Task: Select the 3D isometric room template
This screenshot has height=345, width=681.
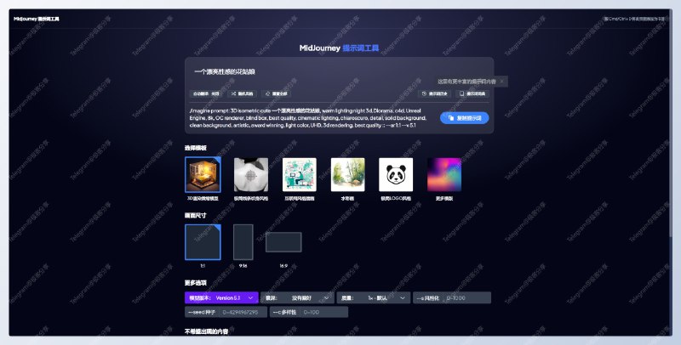Action: 203,175
